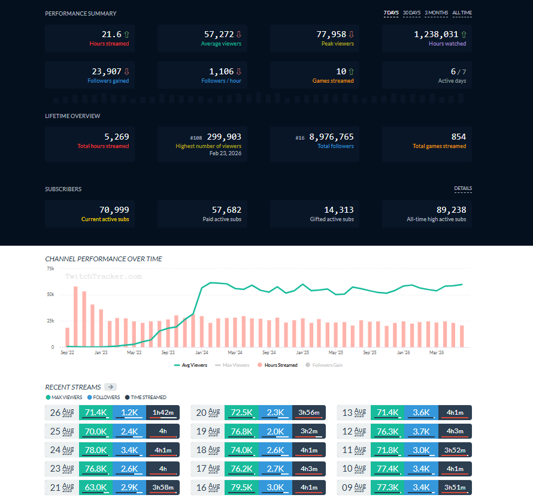This screenshot has width=533, height=504.
Task: Switch to the ALL TIME period tab
Action: (462, 13)
